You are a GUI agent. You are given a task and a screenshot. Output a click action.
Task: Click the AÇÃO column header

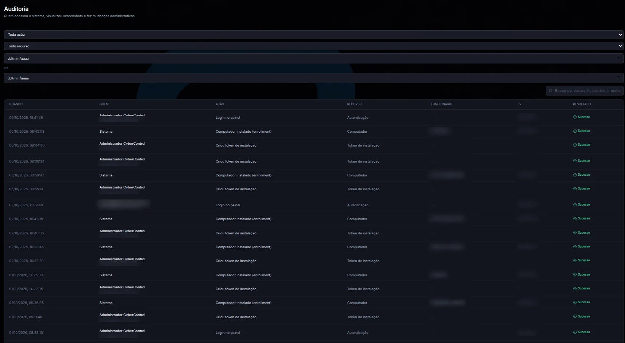(x=220, y=104)
